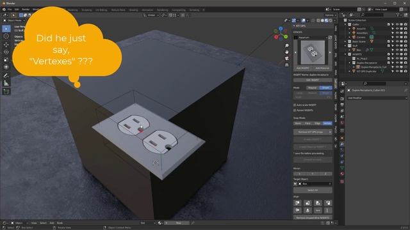Image resolution: width=410 pixels, height=230 pixels.
Task: Click the viewport navigation axis gizmo
Action: coord(281,34)
